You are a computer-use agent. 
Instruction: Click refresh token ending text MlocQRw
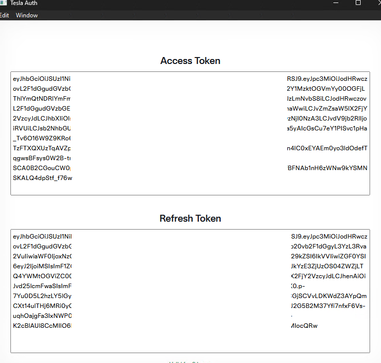pyautogui.click(x=305, y=326)
